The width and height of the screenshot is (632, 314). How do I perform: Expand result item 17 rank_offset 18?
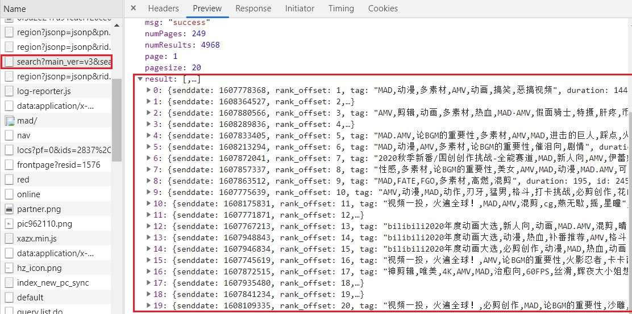(x=149, y=282)
